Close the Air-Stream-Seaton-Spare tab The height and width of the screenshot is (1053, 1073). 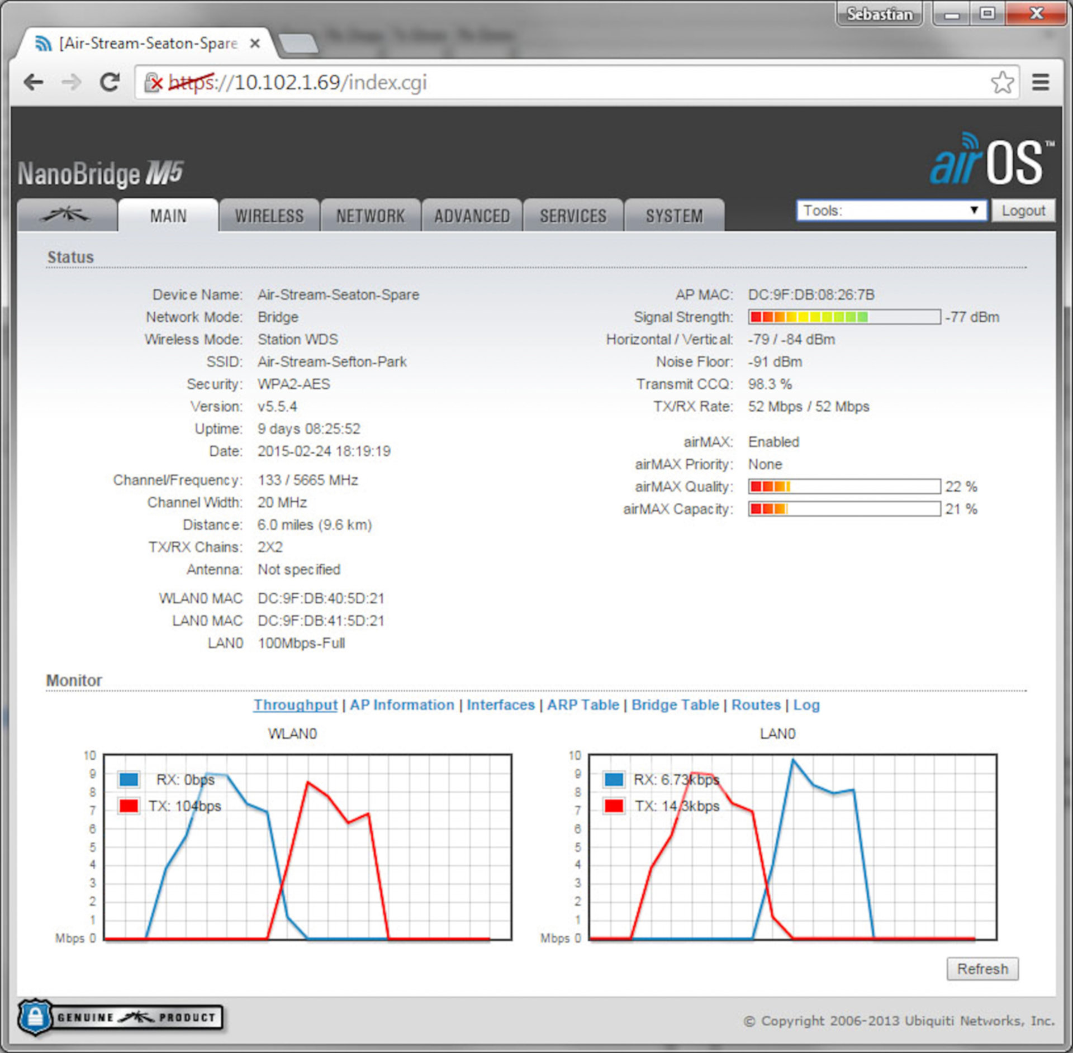click(x=255, y=43)
